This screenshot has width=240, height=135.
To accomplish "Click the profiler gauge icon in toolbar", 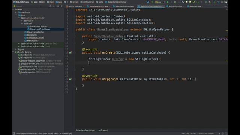I will click(x=183, y=2).
